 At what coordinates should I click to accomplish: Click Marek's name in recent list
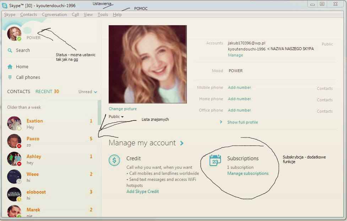click(33, 210)
